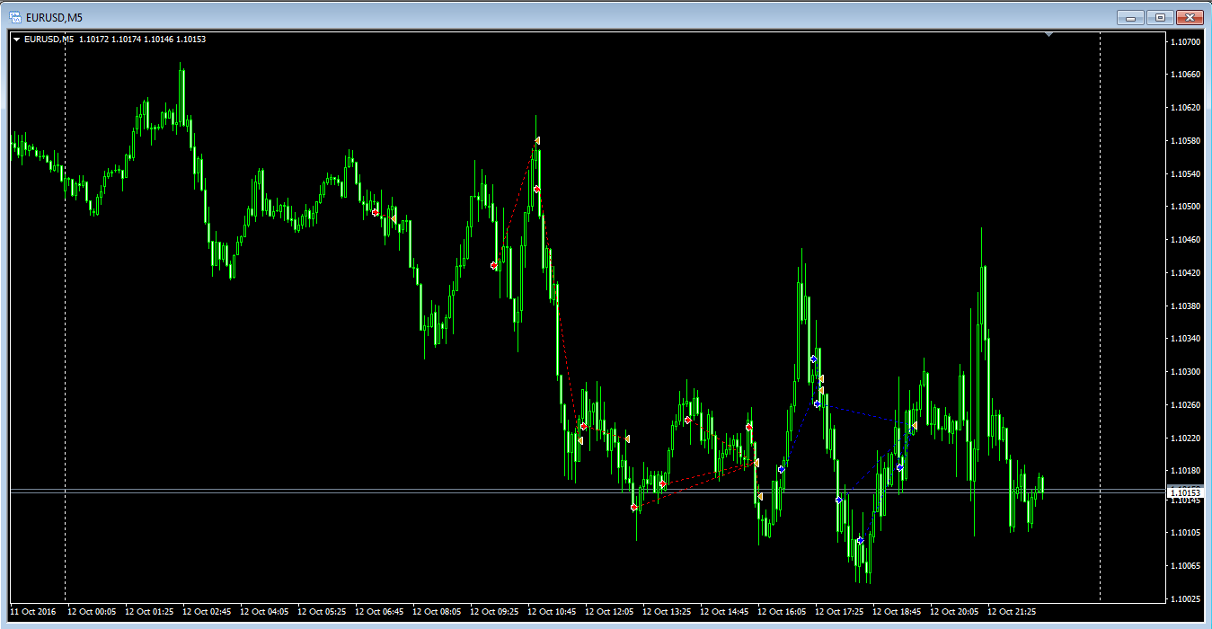The height and width of the screenshot is (629, 1212).
Task: Click the 12 Oct 01:25 time label
Action: (x=149, y=612)
